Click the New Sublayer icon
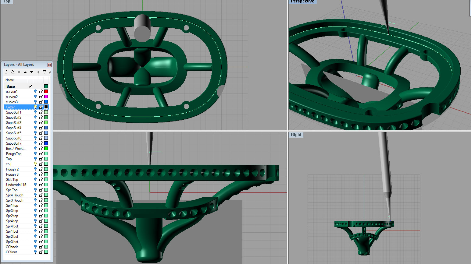This screenshot has height=264, width=471. point(12,72)
